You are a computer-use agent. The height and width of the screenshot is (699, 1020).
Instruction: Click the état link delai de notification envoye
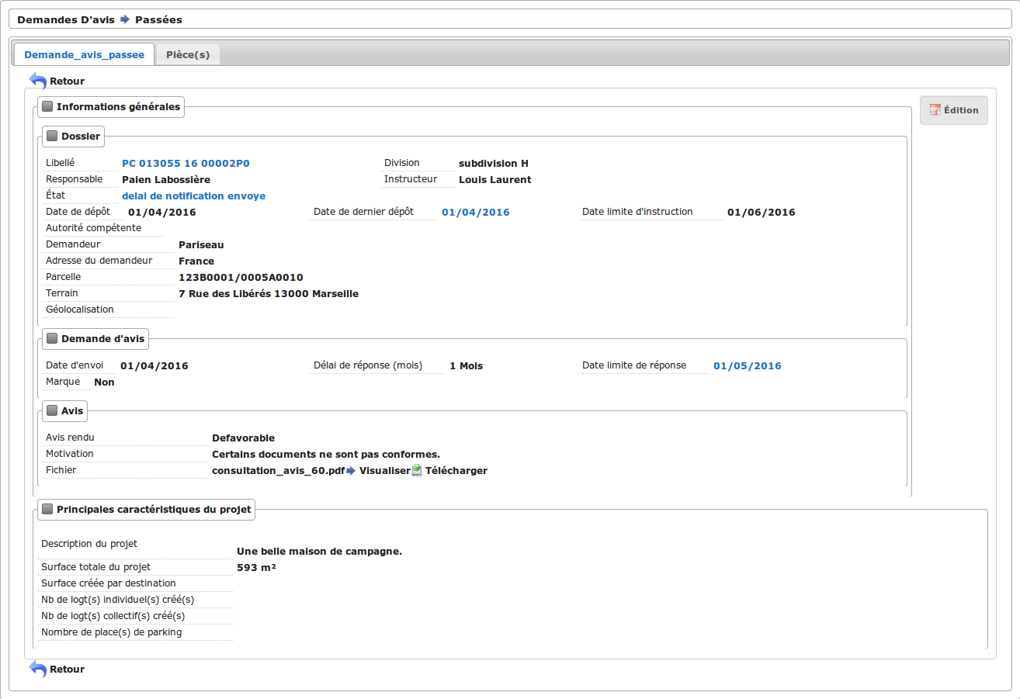tap(193, 196)
